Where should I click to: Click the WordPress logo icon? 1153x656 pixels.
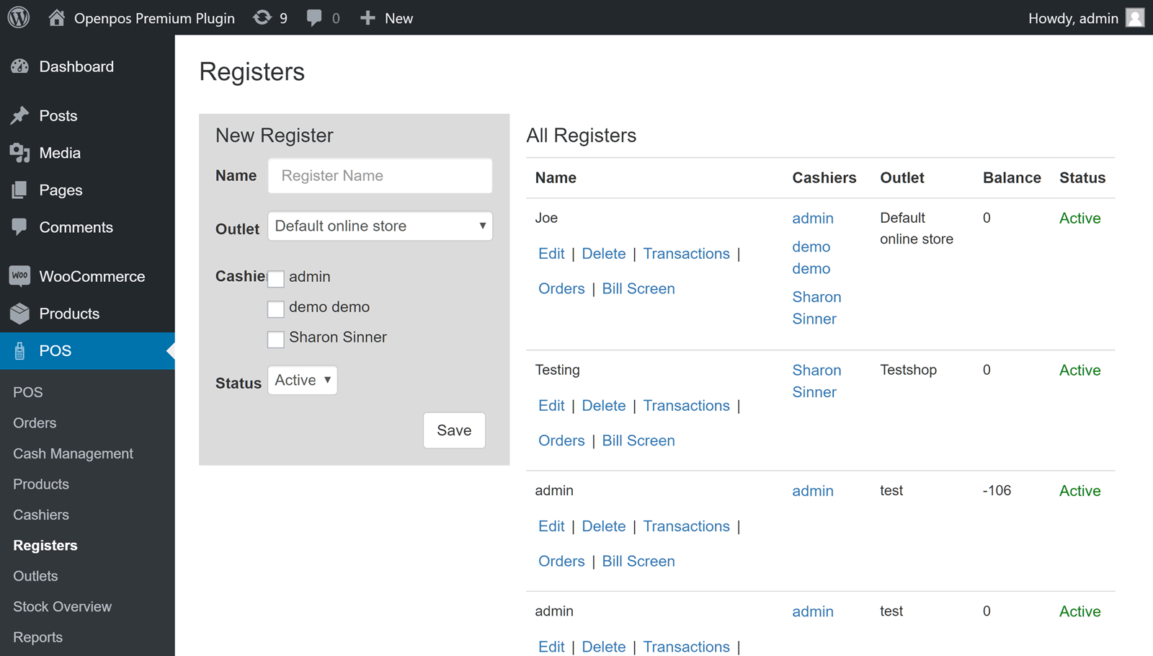pos(17,17)
